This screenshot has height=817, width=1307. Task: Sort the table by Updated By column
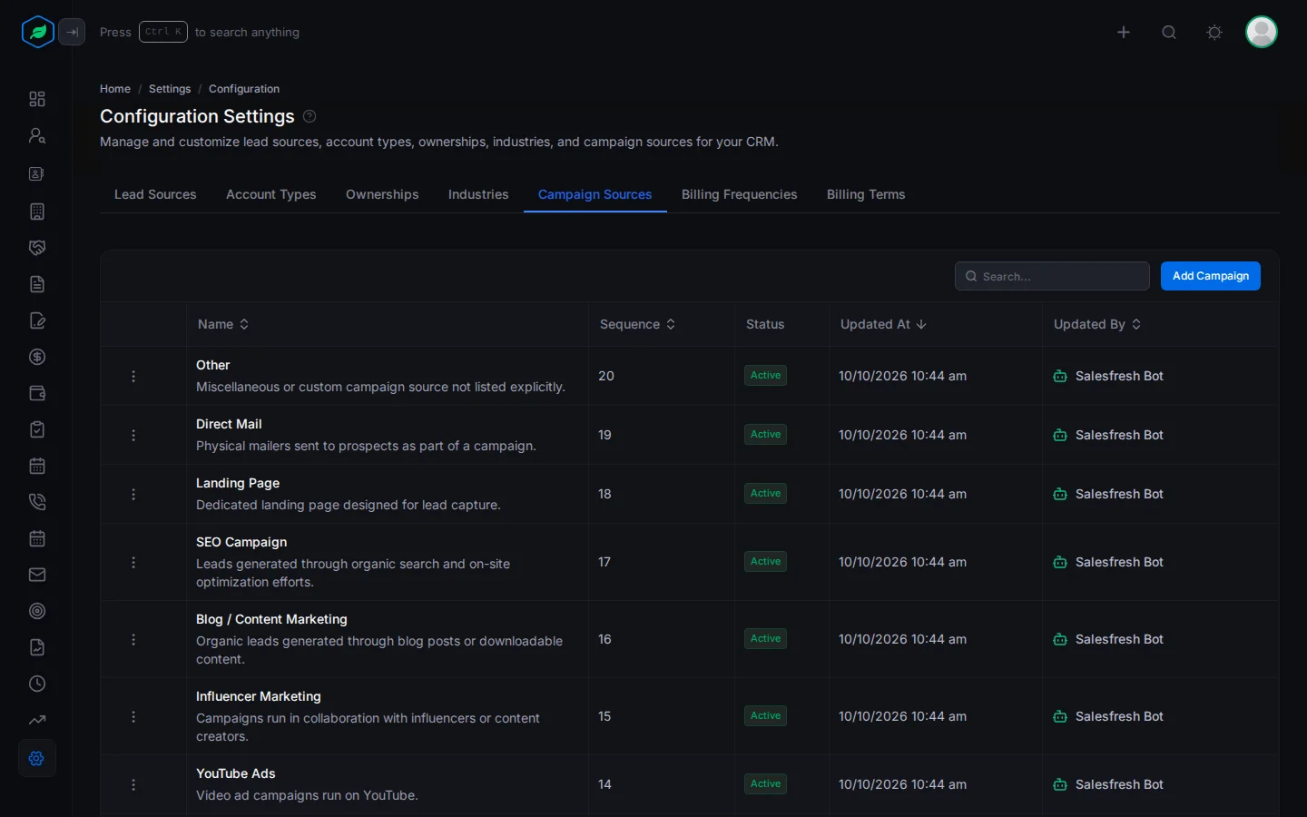tap(1097, 324)
